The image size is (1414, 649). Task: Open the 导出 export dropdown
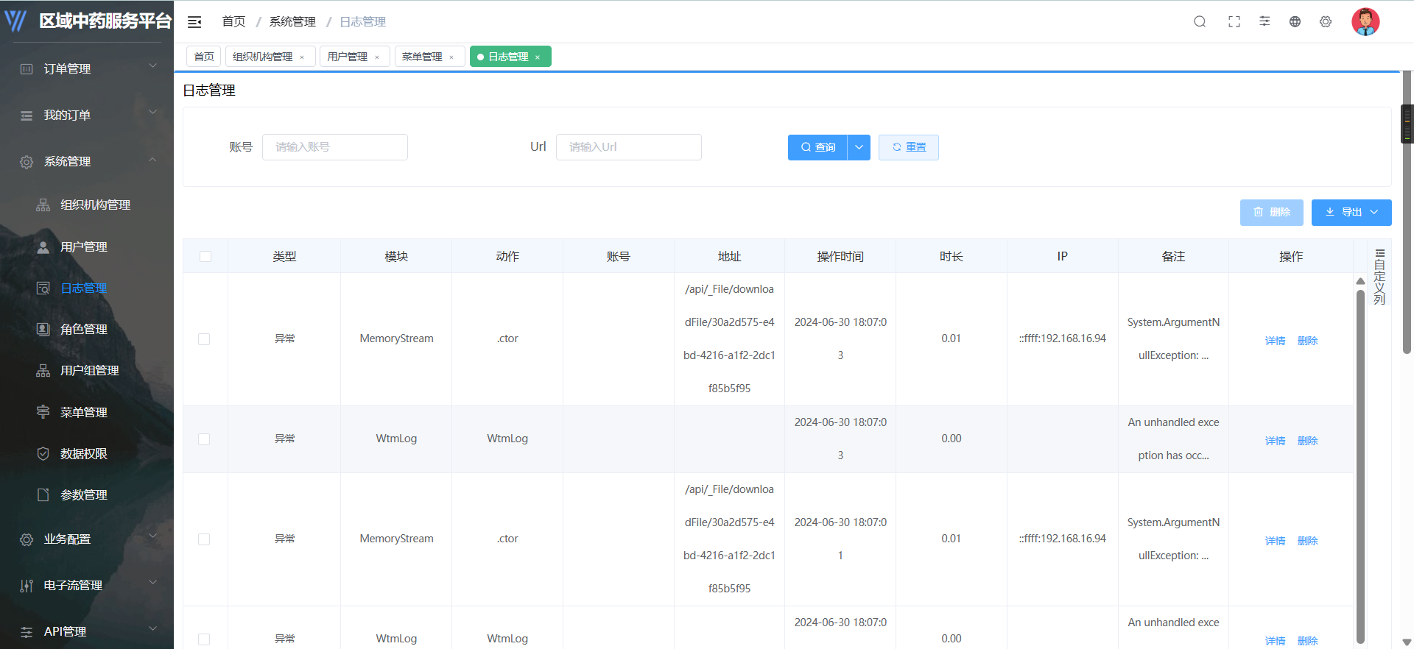tap(1351, 213)
